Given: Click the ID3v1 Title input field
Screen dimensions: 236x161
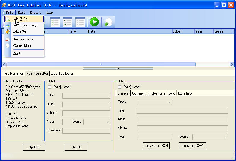Looking at the screenshot, I should pos(86,96).
